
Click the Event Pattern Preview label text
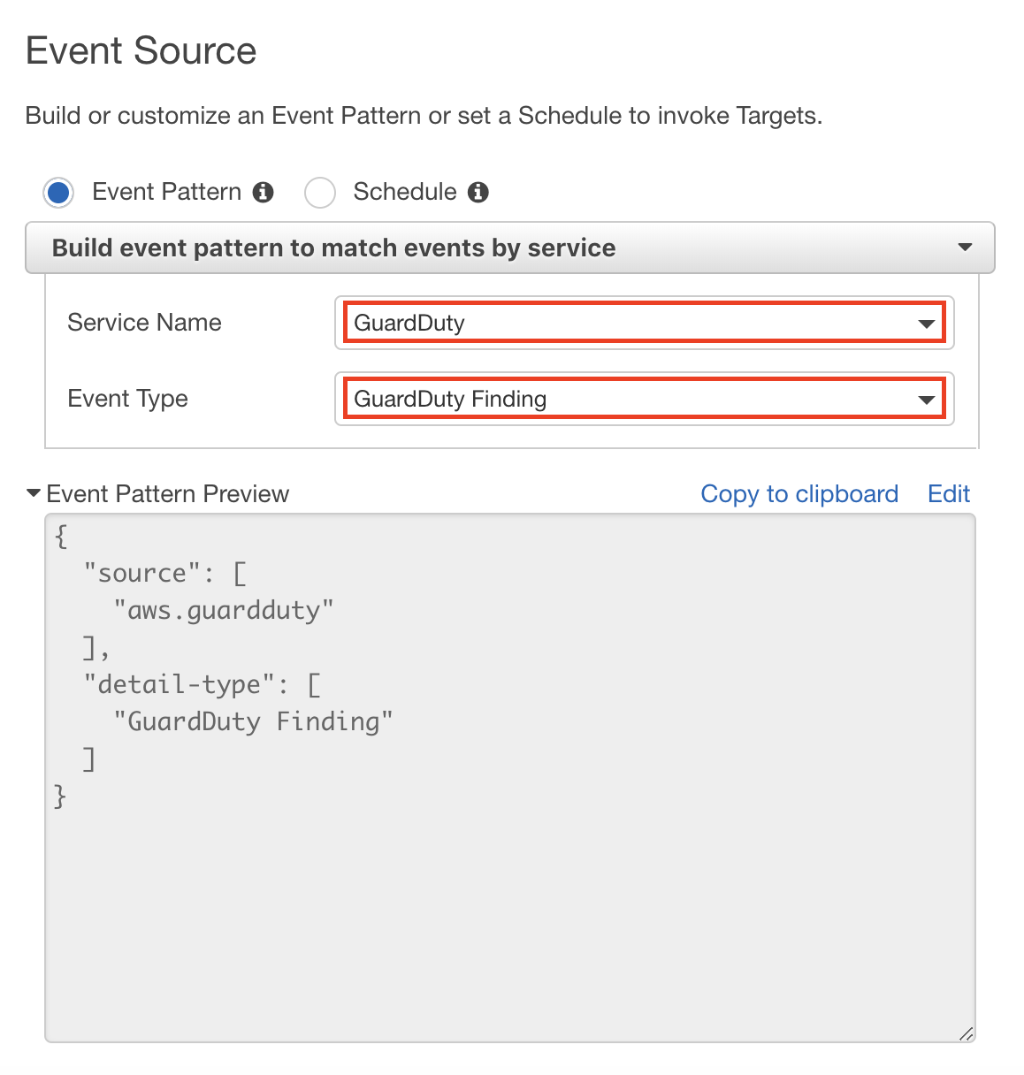coord(168,493)
